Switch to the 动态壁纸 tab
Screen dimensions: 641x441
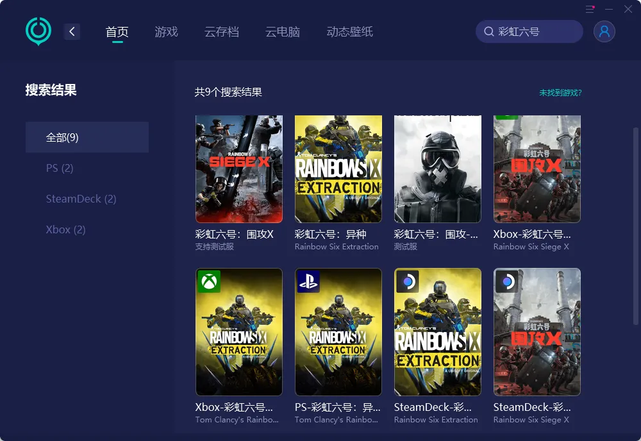click(349, 31)
